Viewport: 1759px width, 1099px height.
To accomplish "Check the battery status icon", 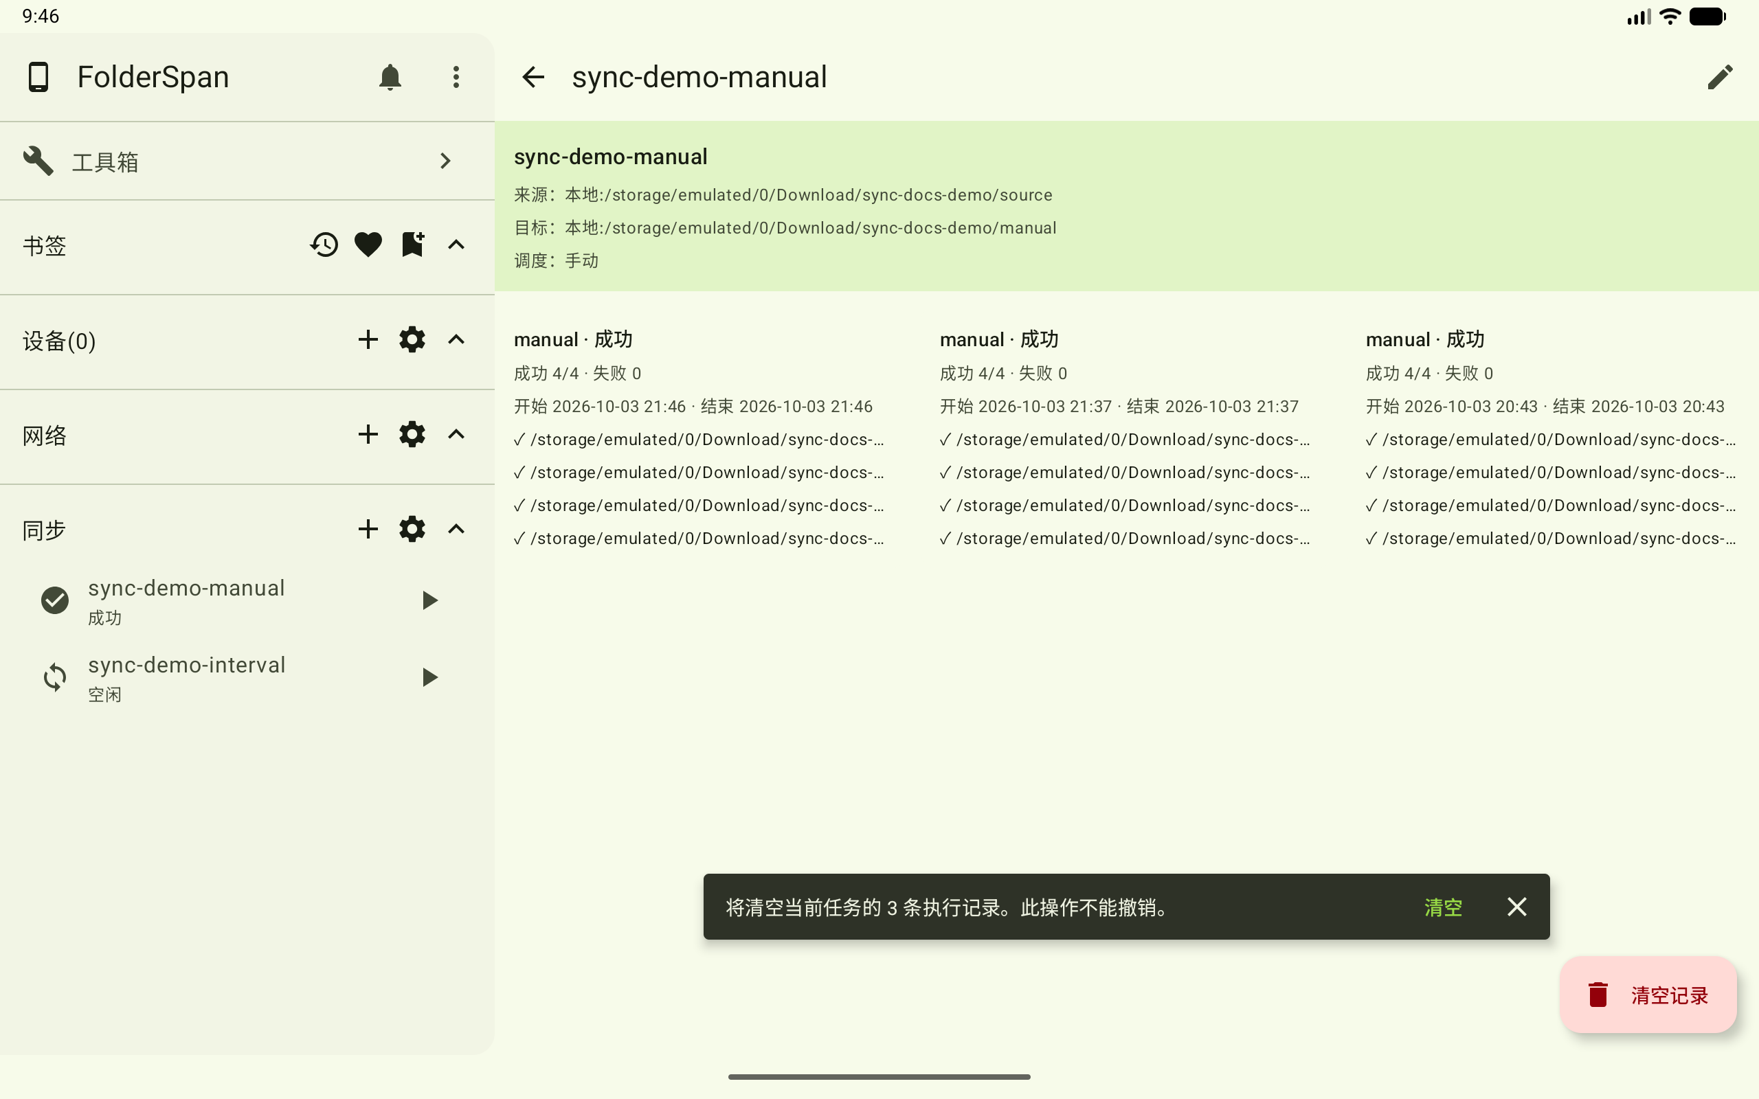I will coord(1707,16).
